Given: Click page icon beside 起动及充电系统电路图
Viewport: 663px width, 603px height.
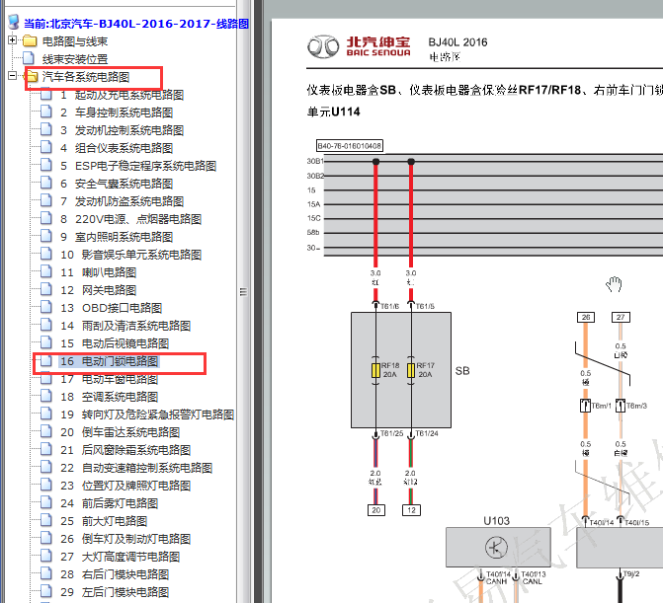Looking at the screenshot, I should pyautogui.click(x=46, y=94).
